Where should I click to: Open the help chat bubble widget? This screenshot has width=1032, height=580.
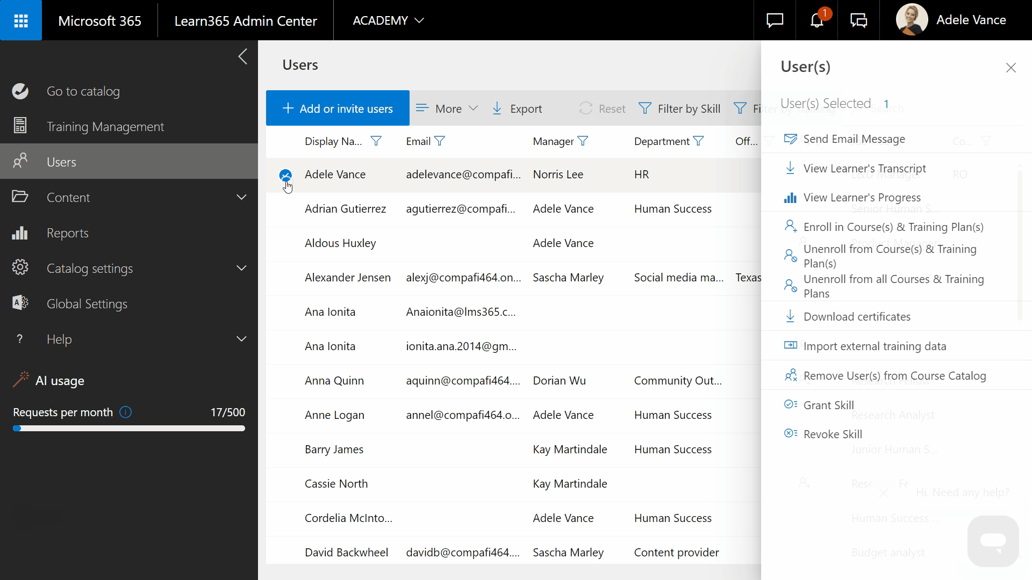click(x=993, y=541)
